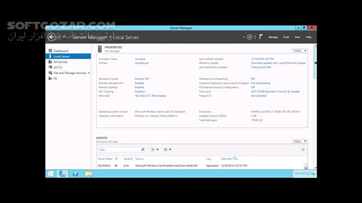Open the Help menu

(x=309, y=37)
